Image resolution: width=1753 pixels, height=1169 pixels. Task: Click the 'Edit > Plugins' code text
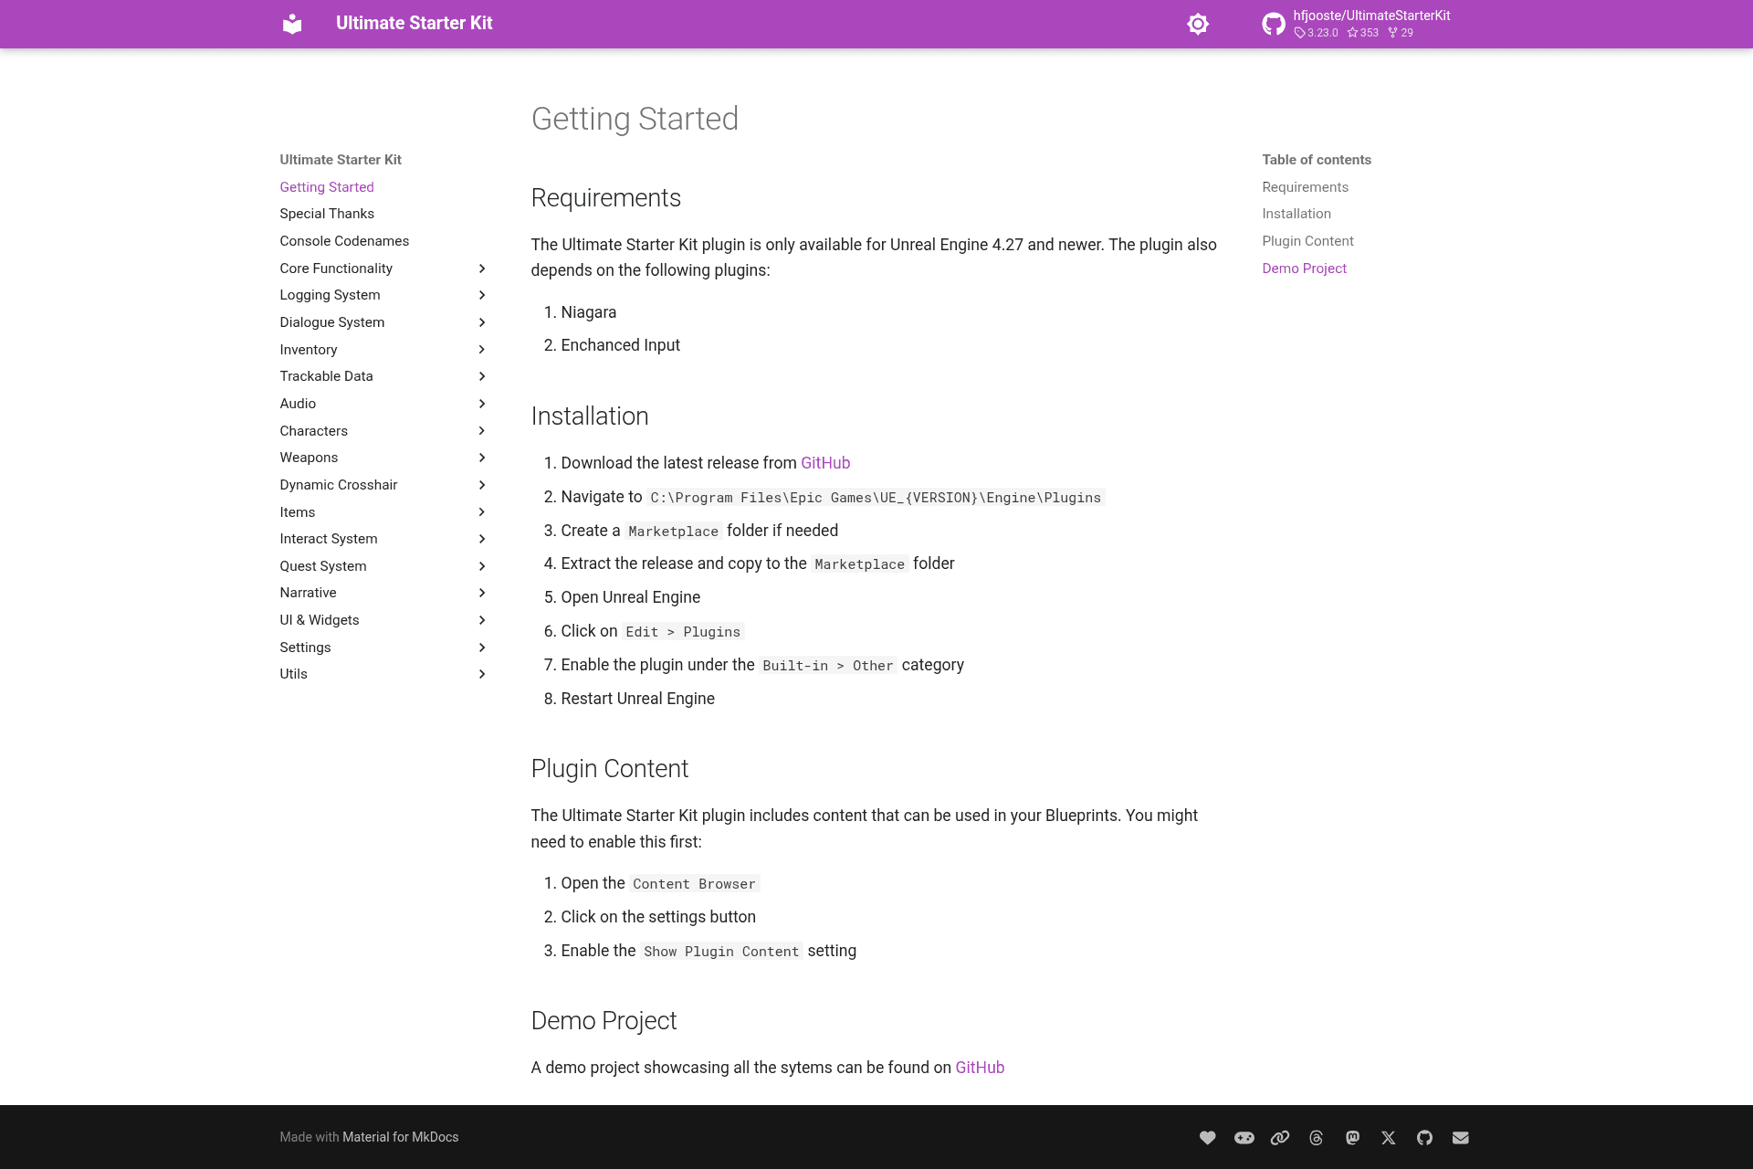coord(683,632)
